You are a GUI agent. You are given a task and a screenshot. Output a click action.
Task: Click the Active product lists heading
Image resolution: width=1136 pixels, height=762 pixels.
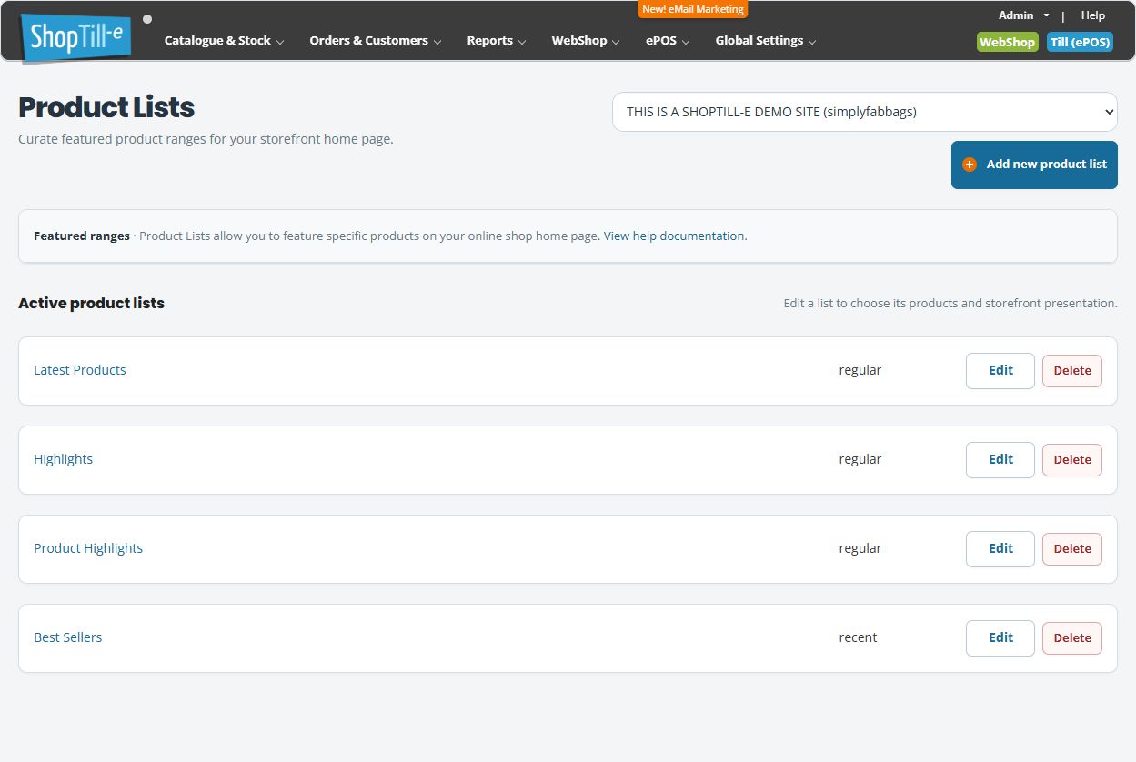pyautogui.click(x=92, y=303)
